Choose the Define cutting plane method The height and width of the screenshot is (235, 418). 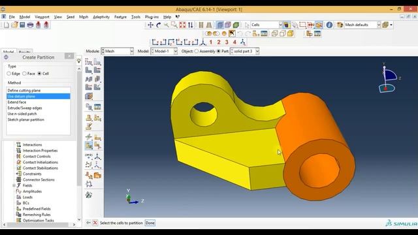tap(39, 90)
